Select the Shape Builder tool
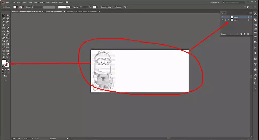Viewport: 259px width, 140px height. pos(3,41)
